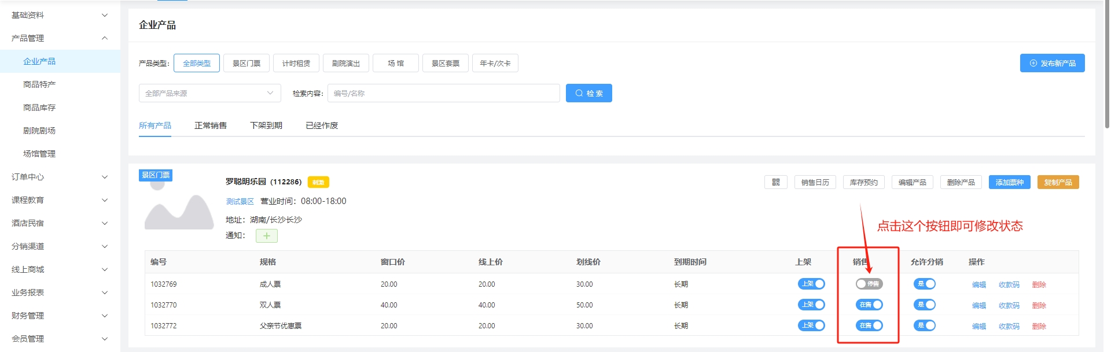
Task: Open the 全部产品来源 dropdown
Action: [209, 93]
